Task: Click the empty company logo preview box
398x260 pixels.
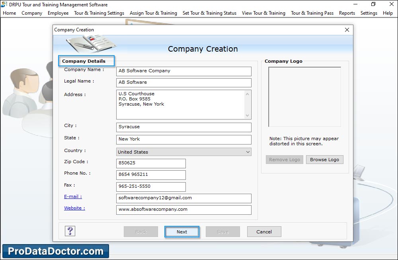Action: click(x=304, y=97)
